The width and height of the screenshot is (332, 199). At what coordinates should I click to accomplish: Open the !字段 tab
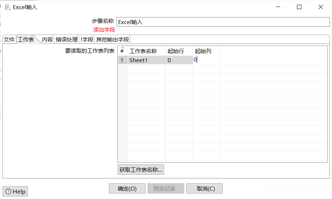(87, 40)
